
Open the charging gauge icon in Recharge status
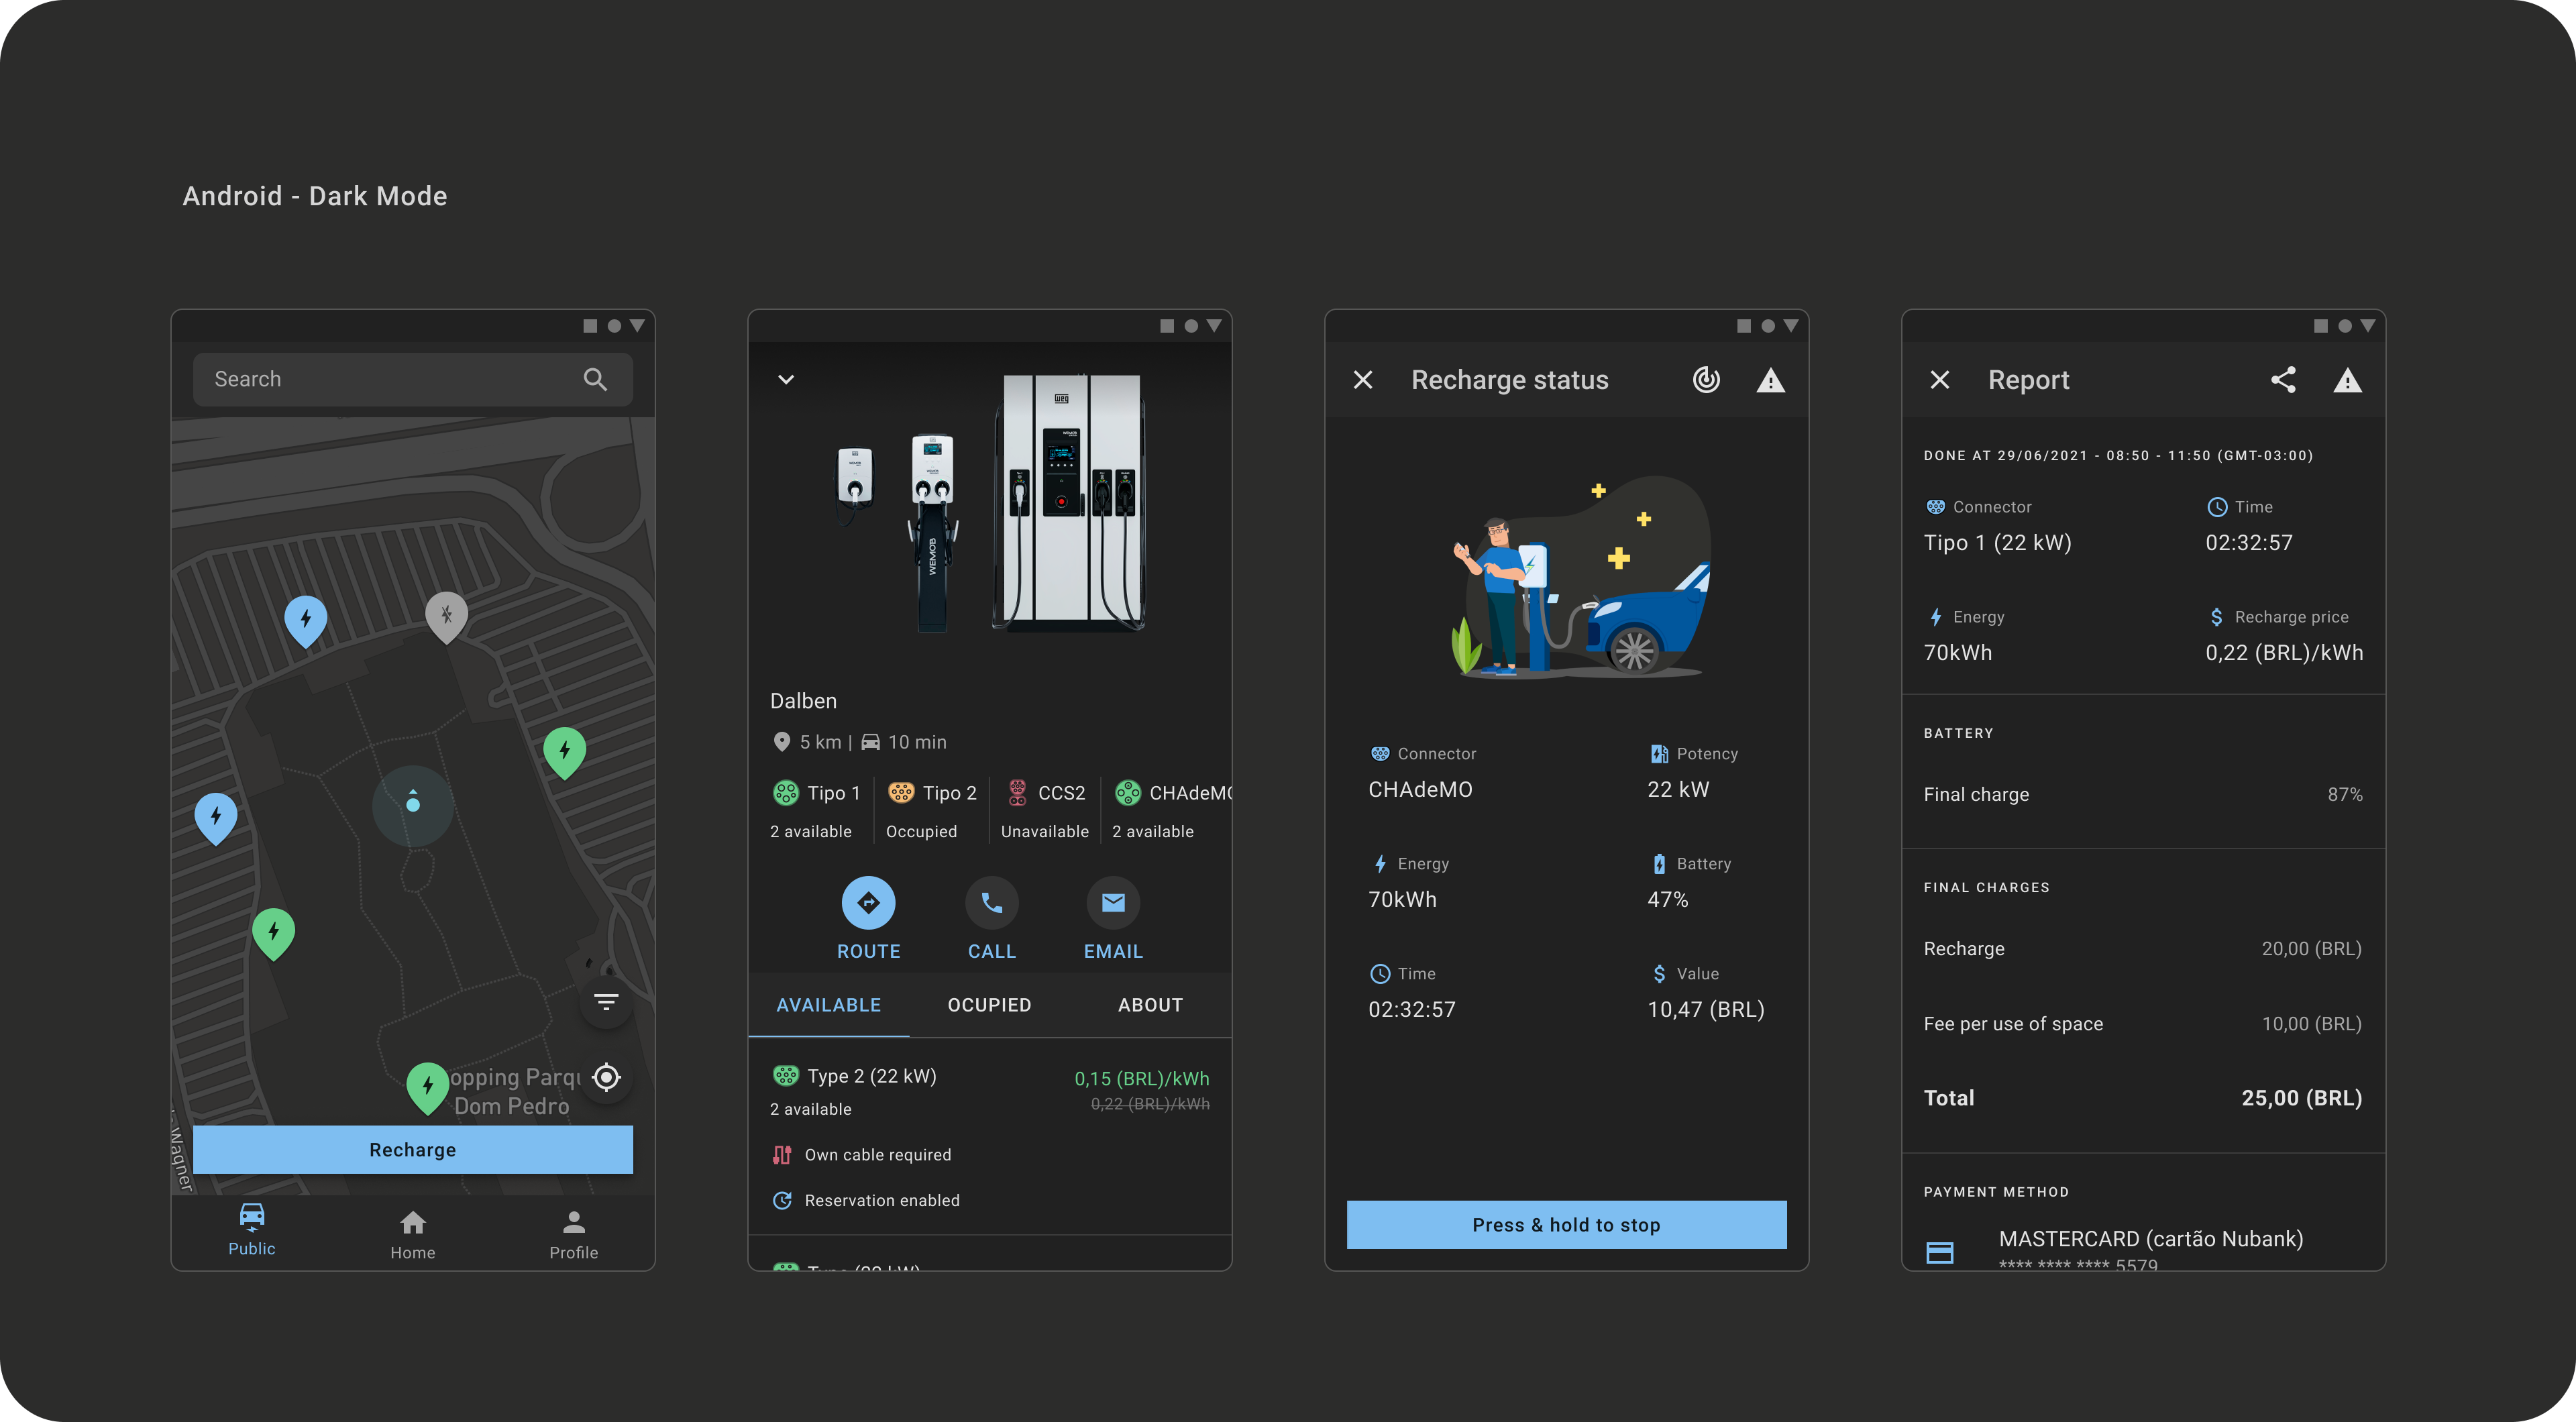click(1706, 380)
